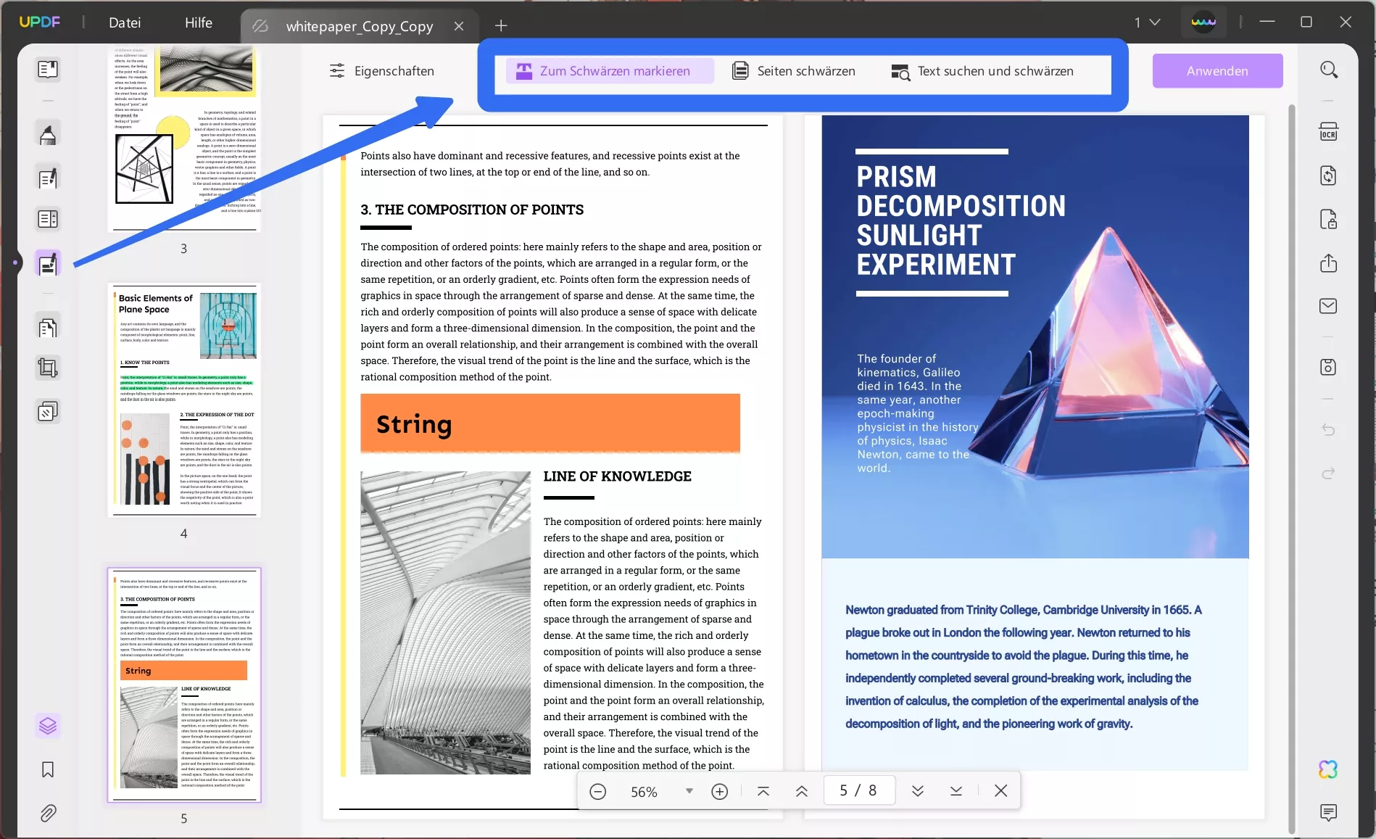Jump to the first page
Image resolution: width=1376 pixels, height=839 pixels.
tap(763, 791)
